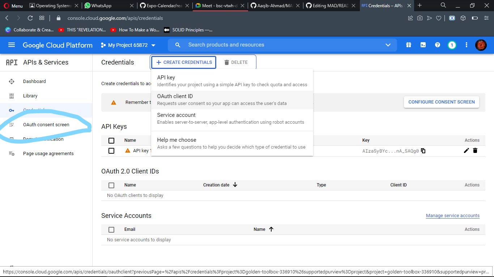Open the gift promotions icon in the top bar
Screen dimensions: 494x277
(x=408, y=45)
